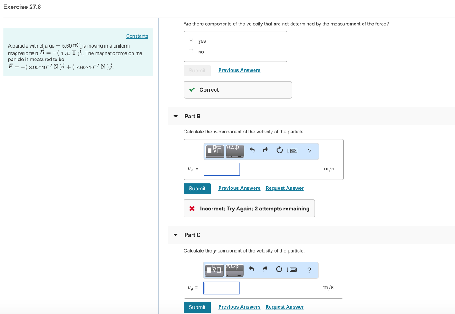Click the undo icon in Part B toolbar
Viewport: 455px width, 314px height.
click(251, 150)
